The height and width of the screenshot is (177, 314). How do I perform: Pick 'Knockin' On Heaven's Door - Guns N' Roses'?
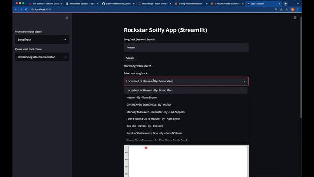coord(185,133)
